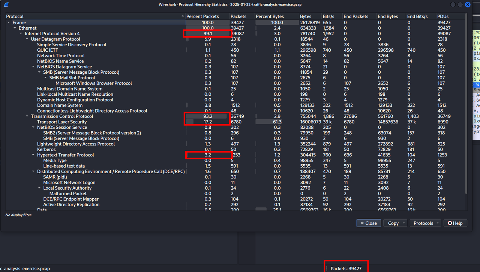
Task: Select the Microsoft Windows Browser Protocol row
Action: pyautogui.click(x=235, y=83)
